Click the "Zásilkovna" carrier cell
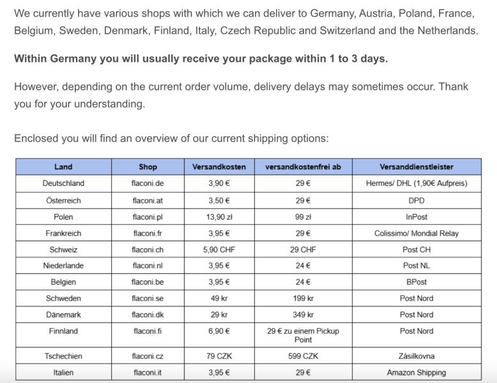Image resolution: width=497 pixels, height=383 pixels. click(x=417, y=356)
